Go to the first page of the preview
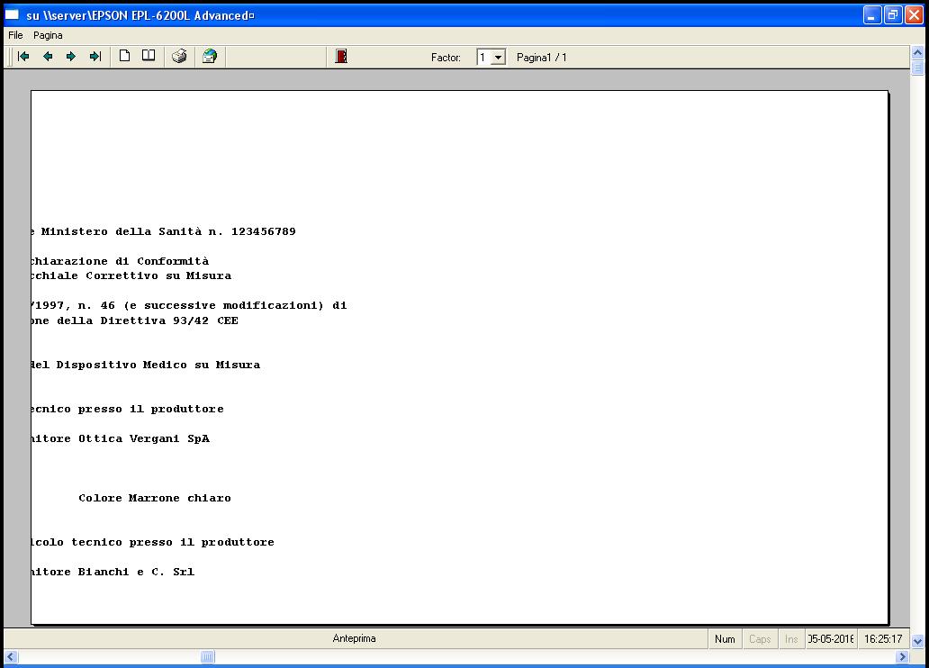 pyautogui.click(x=23, y=57)
